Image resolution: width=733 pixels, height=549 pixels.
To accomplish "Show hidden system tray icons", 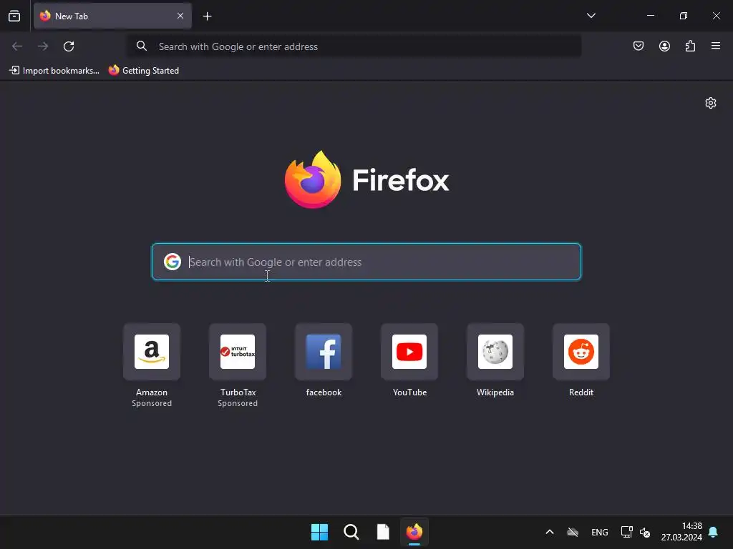I will (550, 532).
